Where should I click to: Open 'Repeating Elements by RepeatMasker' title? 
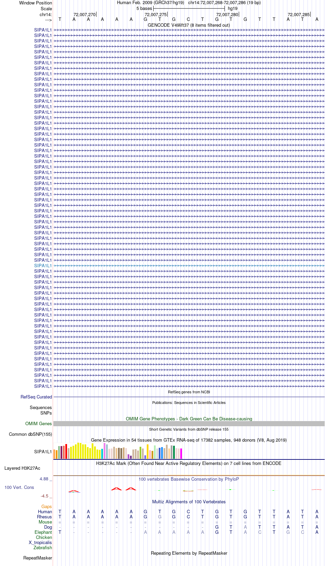189,553
